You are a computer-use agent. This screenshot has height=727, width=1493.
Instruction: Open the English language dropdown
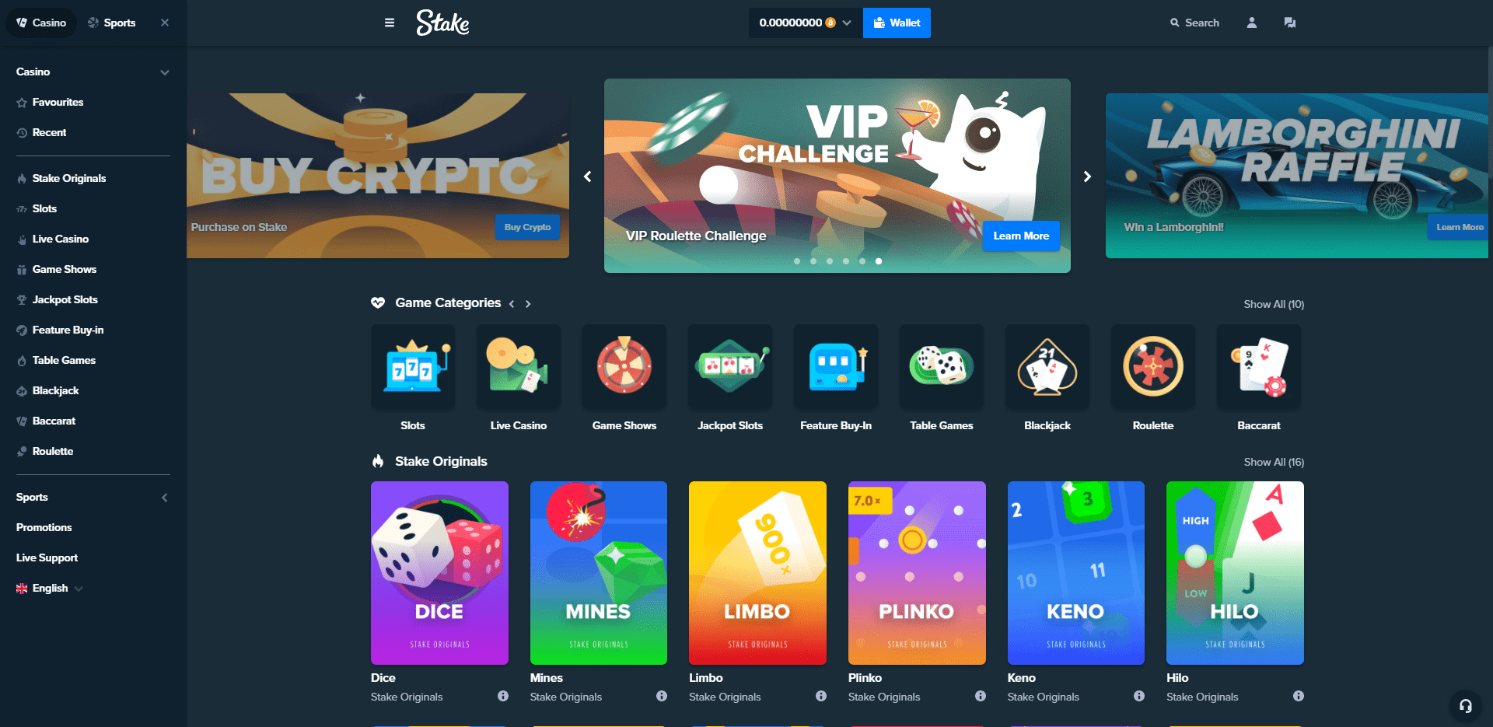pyautogui.click(x=50, y=588)
